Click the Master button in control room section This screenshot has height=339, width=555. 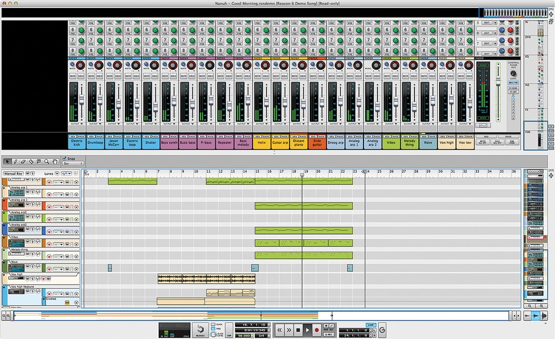point(513,83)
